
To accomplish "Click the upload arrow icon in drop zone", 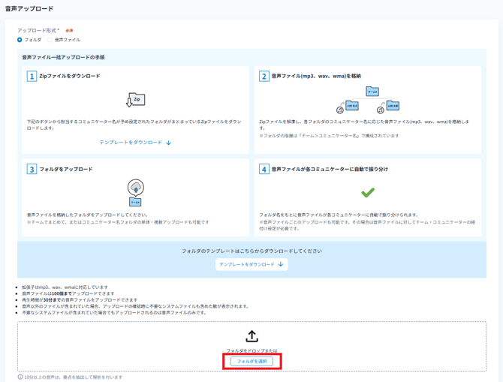I will [251, 336].
